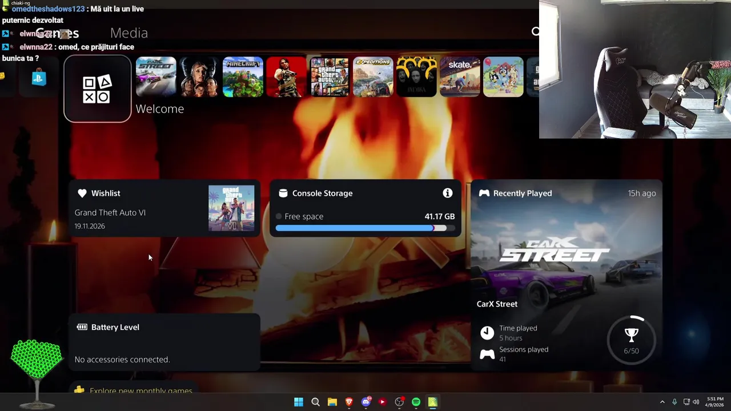The width and height of the screenshot is (731, 411).
Task: Open the Windows Start menu
Action: point(299,402)
